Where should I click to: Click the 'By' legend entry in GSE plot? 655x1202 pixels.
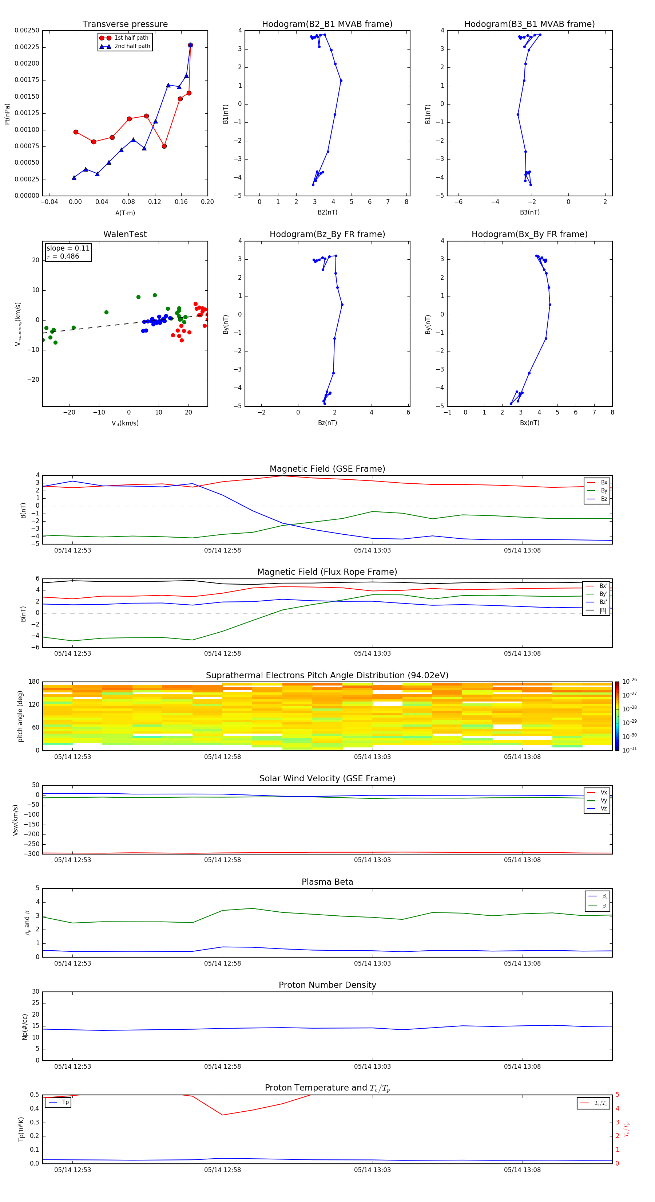coord(597,490)
